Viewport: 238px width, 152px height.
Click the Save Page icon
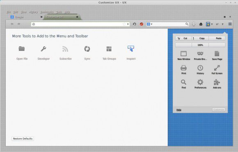[x=217, y=54]
